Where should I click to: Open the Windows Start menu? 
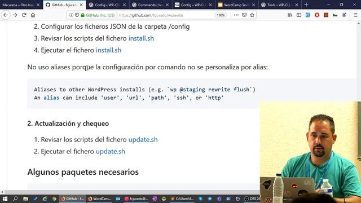(5, 198)
